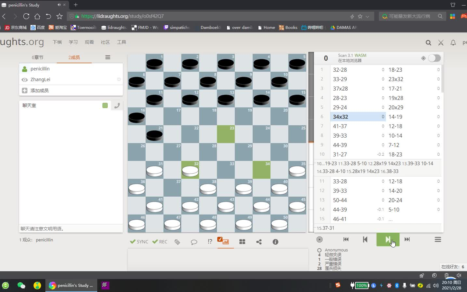This screenshot has height=292, width=467.
Task: Click the SYNC checkmark button
Action: pyautogui.click(x=139, y=242)
